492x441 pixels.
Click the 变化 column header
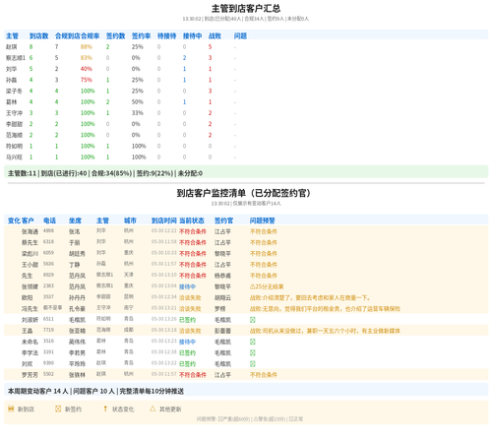coord(14,220)
